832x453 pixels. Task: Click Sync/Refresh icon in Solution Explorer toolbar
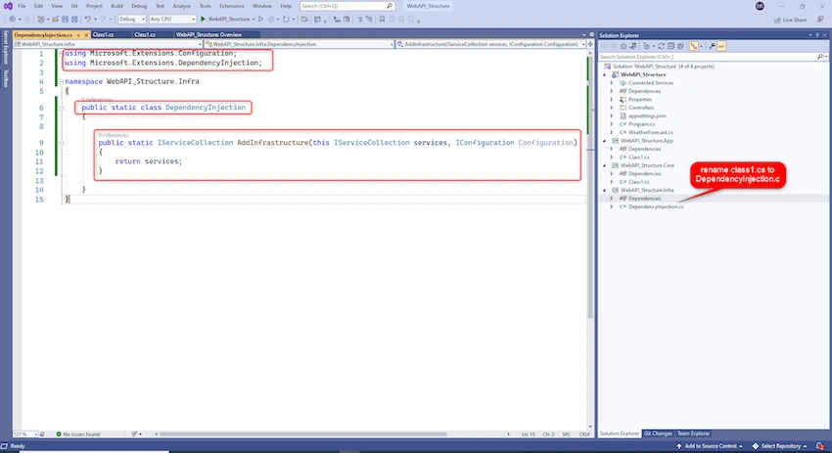tap(661, 46)
